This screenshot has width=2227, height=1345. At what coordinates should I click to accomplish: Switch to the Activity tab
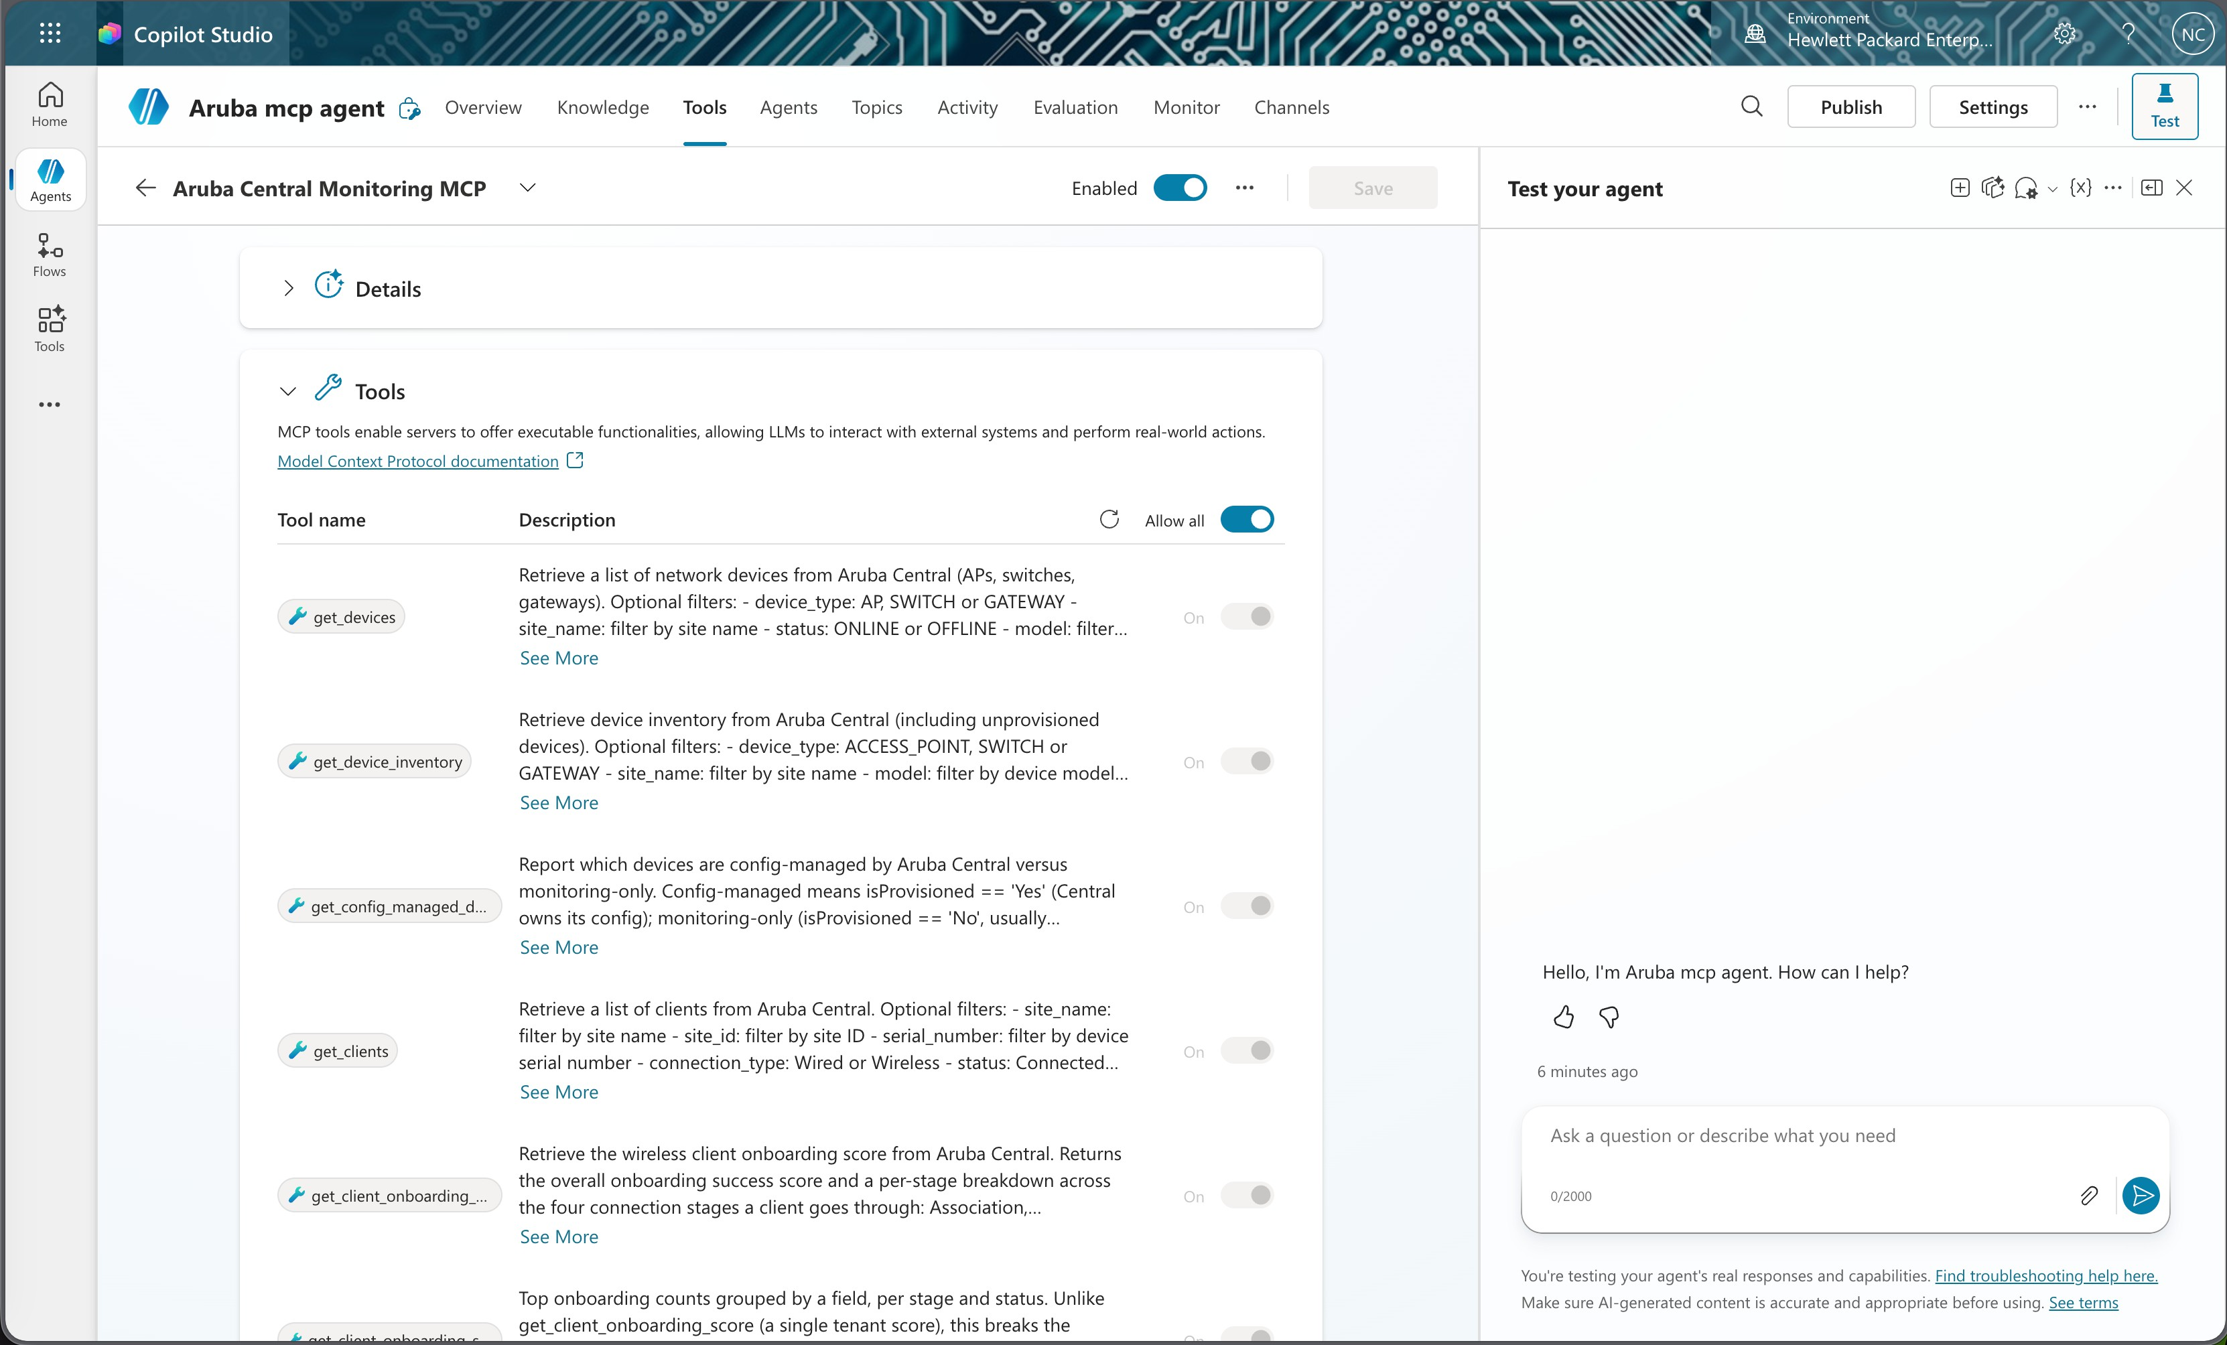(x=967, y=108)
